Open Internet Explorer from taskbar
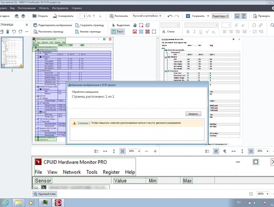 pos(5,203)
